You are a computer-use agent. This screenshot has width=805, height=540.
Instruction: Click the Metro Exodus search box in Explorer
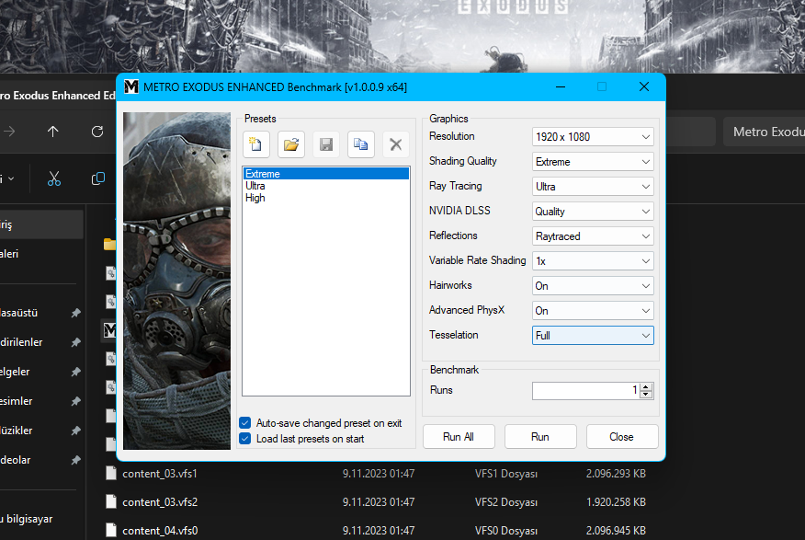764,132
